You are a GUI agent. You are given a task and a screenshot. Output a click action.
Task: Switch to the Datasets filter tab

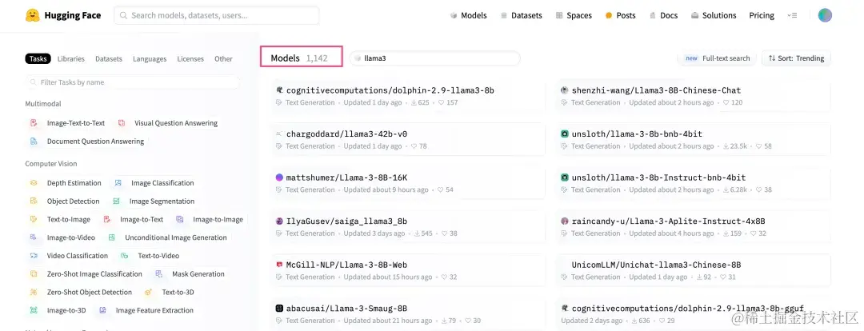coord(109,58)
